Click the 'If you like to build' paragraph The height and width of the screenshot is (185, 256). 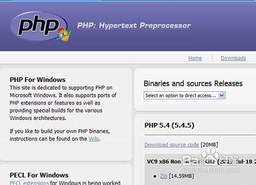coord(60,135)
